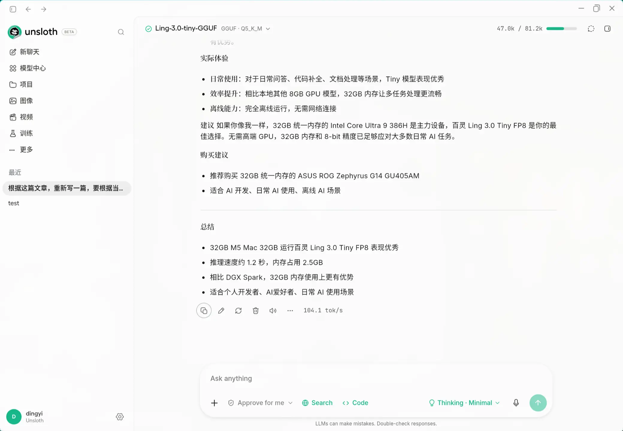
Task: Expand the 更多 more menu
Action: pos(21,150)
